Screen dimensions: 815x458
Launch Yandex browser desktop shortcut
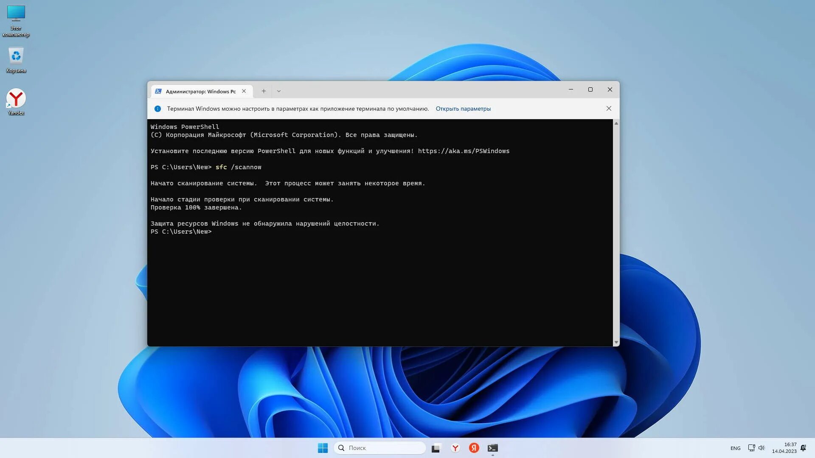(x=16, y=101)
